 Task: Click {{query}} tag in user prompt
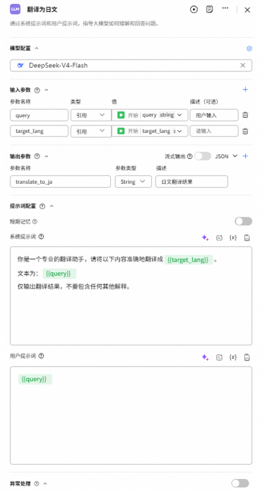[x=35, y=379]
